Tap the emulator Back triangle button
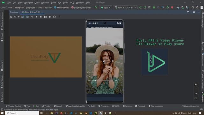204x115 pixels. click(32, 17)
